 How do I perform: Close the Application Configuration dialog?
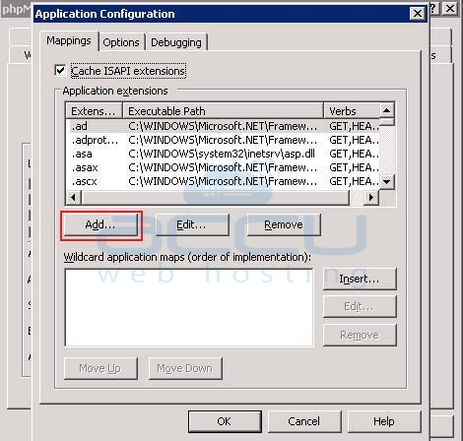coord(418,14)
